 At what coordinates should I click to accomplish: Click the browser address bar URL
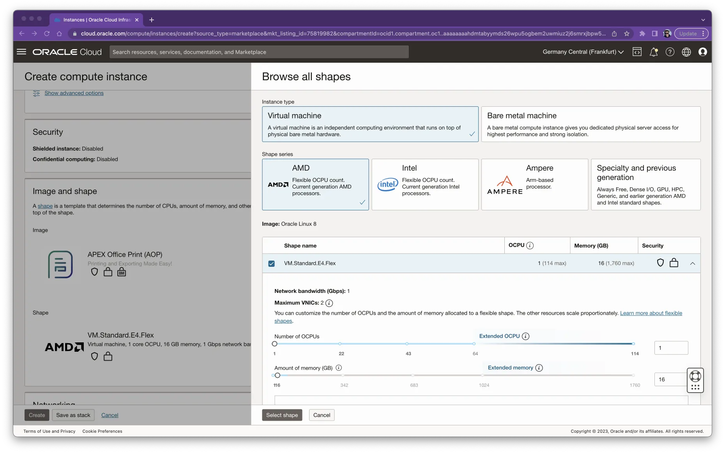click(x=343, y=33)
